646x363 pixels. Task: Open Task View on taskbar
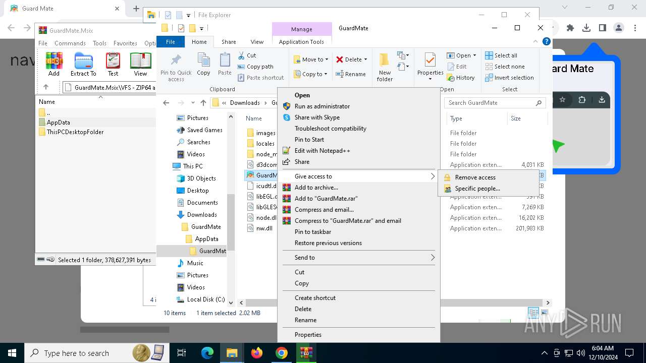coord(182,353)
